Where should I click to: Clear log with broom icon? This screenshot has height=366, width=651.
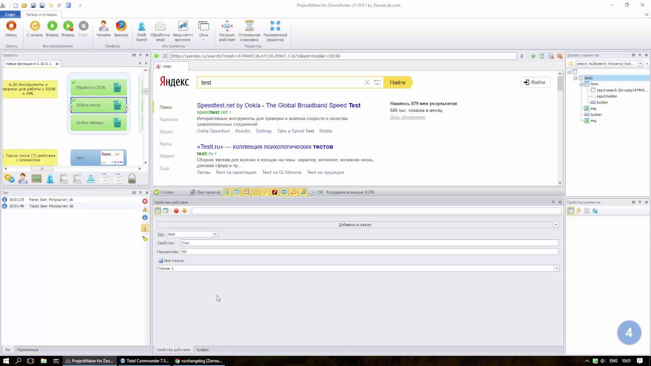[145, 238]
